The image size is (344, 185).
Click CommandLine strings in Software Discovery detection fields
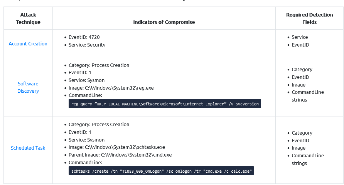tap(308, 96)
